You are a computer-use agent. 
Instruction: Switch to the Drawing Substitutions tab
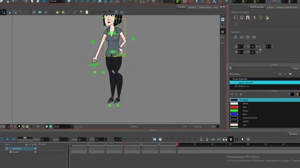[x=287, y=7]
